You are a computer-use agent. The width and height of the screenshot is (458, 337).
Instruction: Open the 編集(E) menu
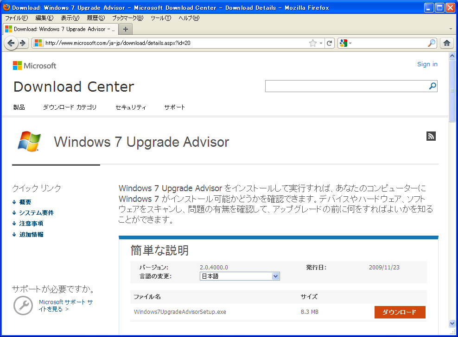point(45,18)
